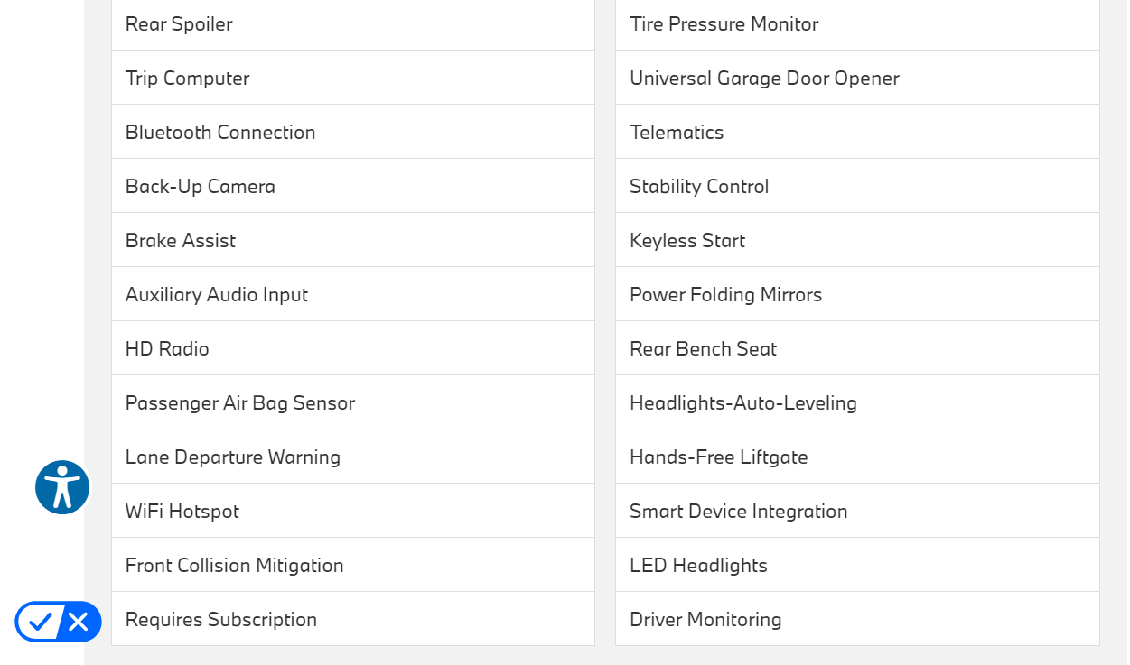Select the Rear Spoiler feature row
Screen dimensions: 1130x665
click(179, 24)
